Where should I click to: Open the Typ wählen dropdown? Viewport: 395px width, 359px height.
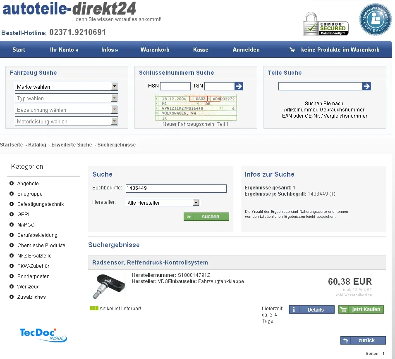pos(67,98)
